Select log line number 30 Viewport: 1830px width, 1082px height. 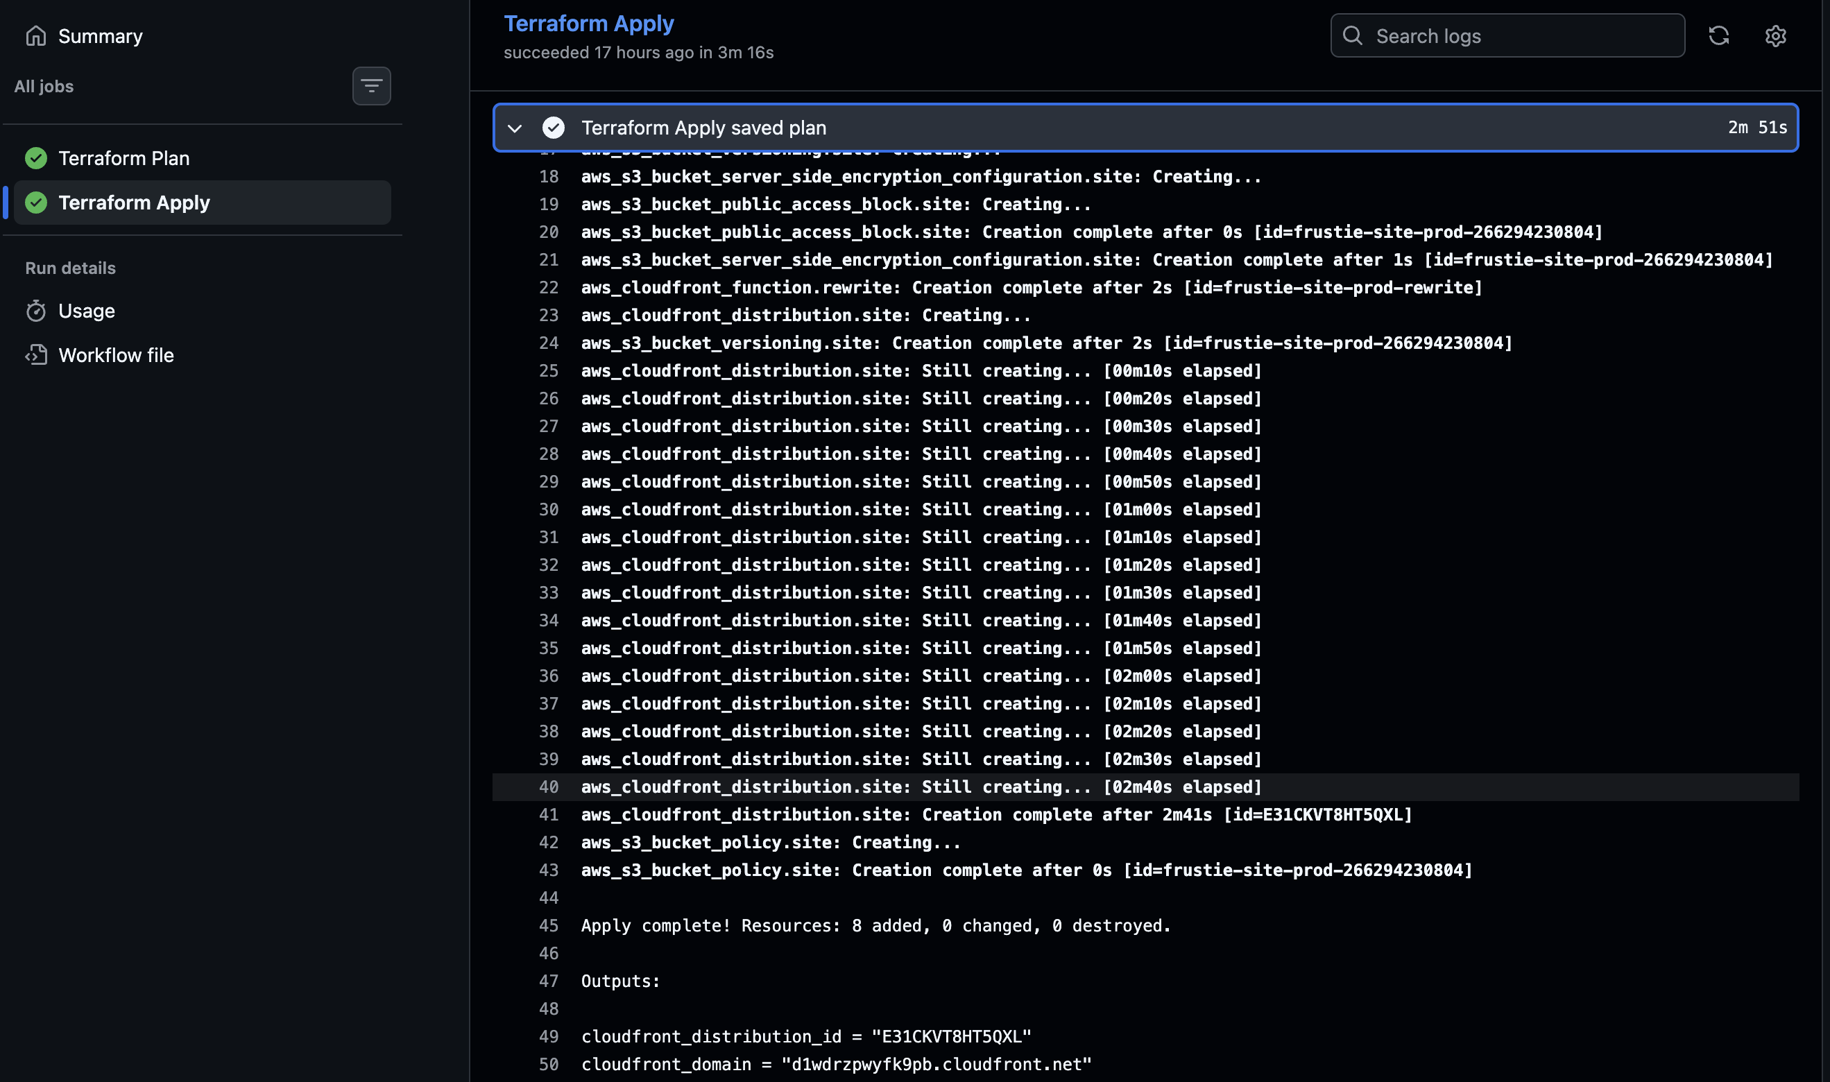[548, 510]
